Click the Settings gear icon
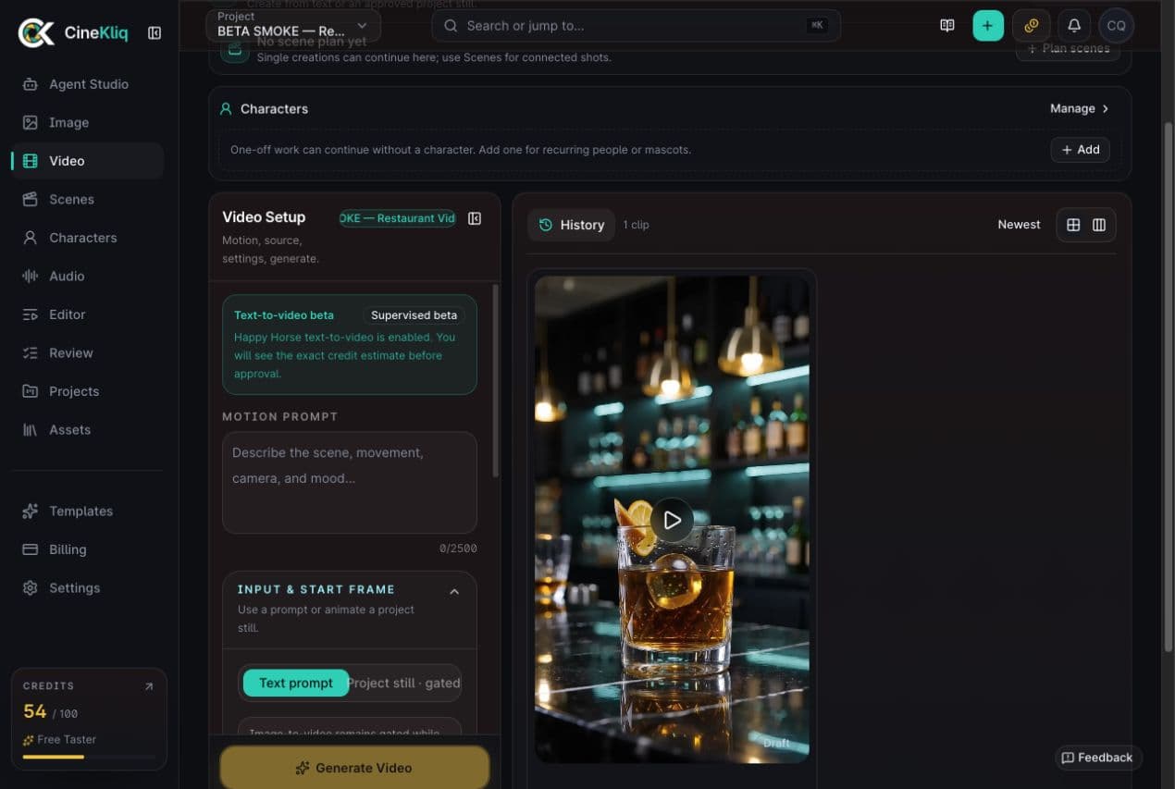1175x789 pixels. click(31, 587)
